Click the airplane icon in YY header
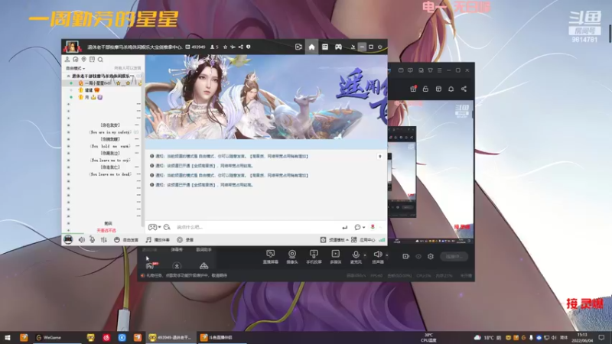 [233, 47]
